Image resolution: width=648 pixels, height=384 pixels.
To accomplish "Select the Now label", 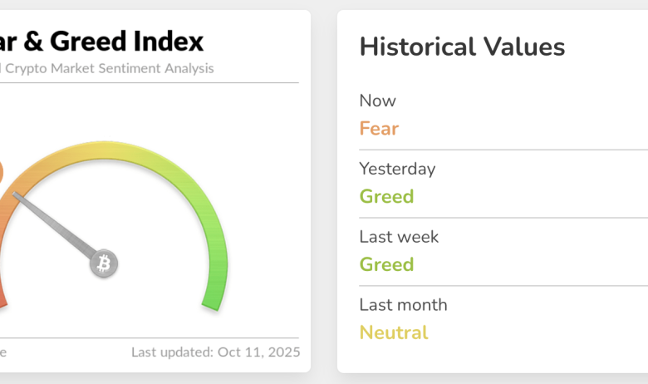I will (x=377, y=101).
